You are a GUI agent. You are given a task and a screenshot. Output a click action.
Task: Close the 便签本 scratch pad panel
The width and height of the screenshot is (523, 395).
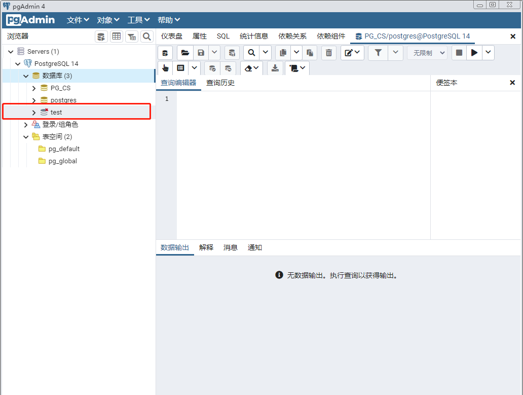click(x=512, y=83)
